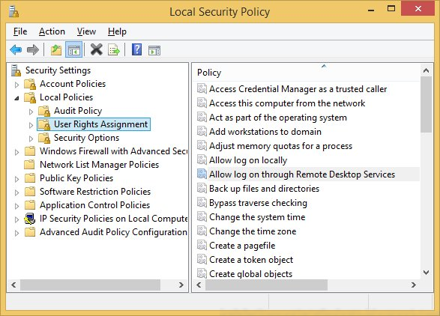Click the Network List Manager Policies folder icon

point(30,165)
